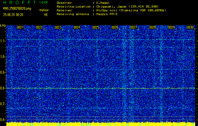The height and width of the screenshot is (126, 198).
Task: Click antenna name Maspro FM-3
Action: 107,14
